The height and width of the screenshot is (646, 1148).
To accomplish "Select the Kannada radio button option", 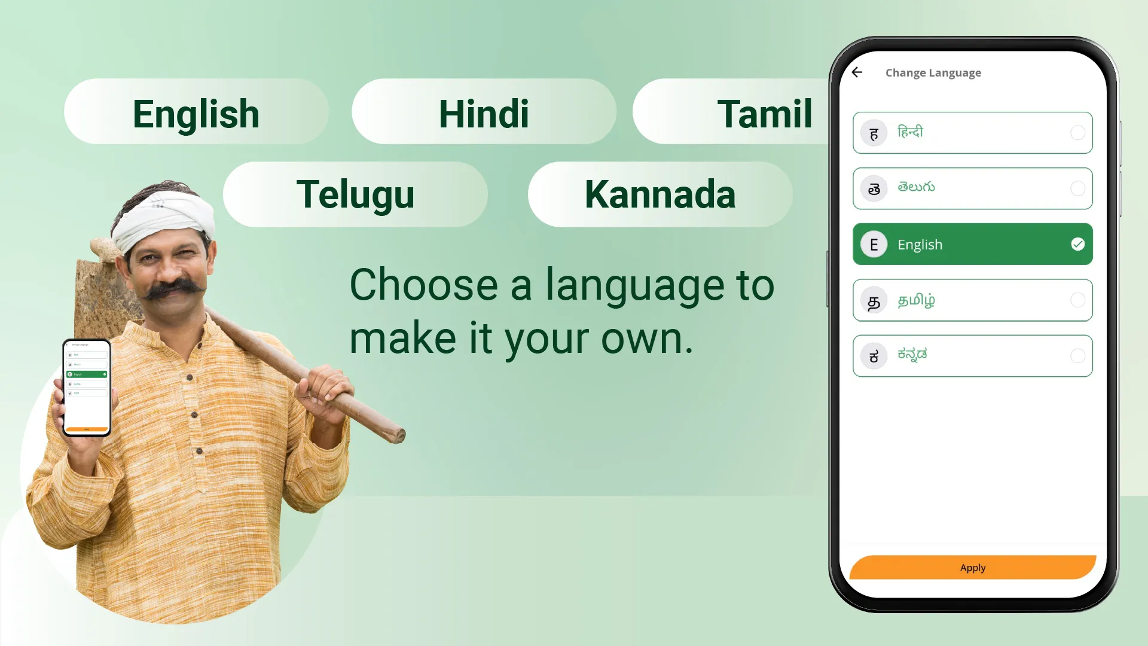I will coord(1078,355).
